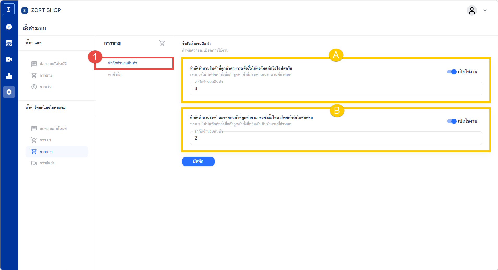The width and height of the screenshot is (498, 270).
Task: Open การเงิน under chat settings
Action: [45, 87]
